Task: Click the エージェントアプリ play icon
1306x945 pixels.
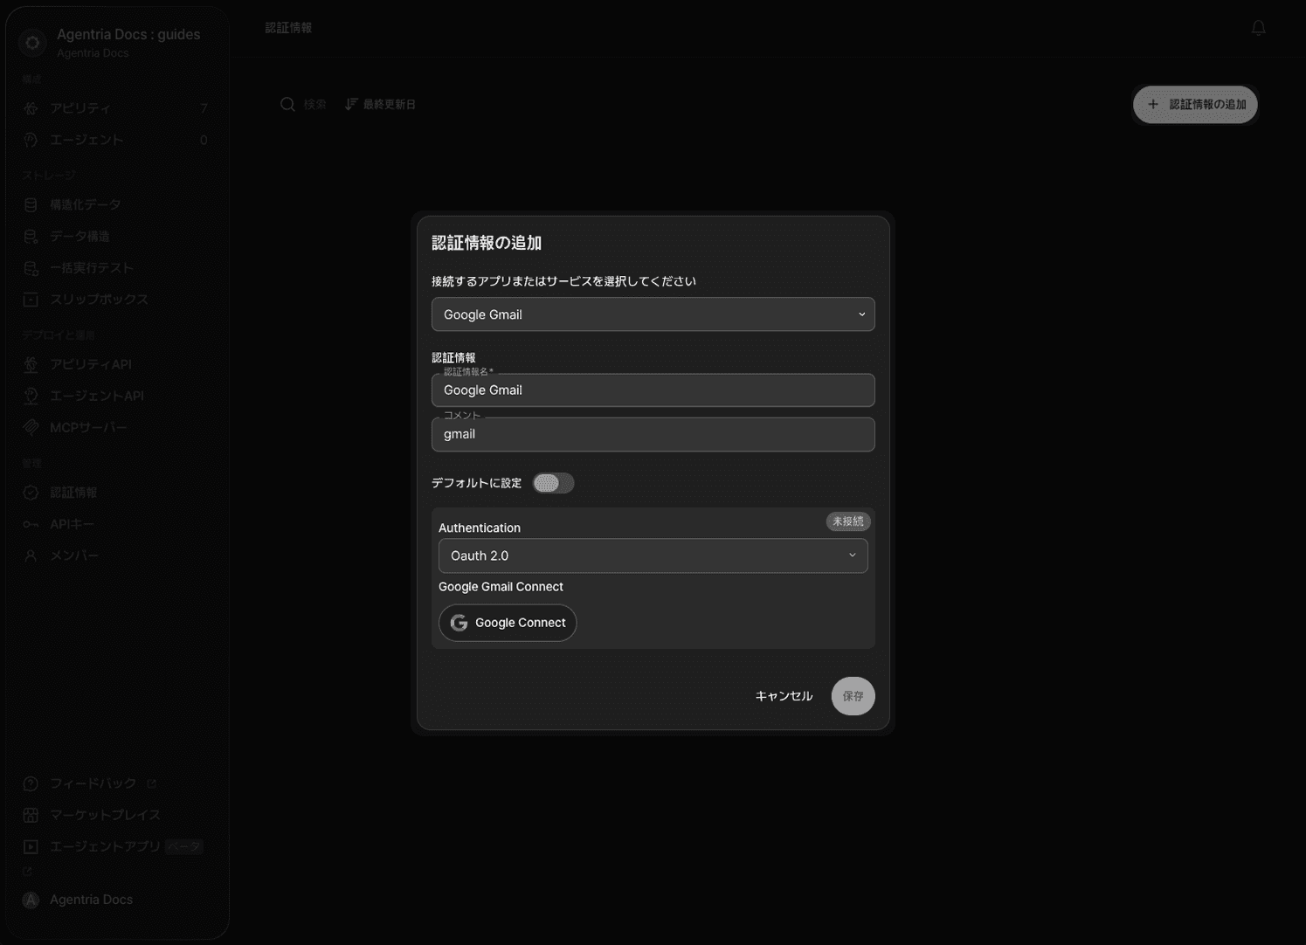Action: 31,846
